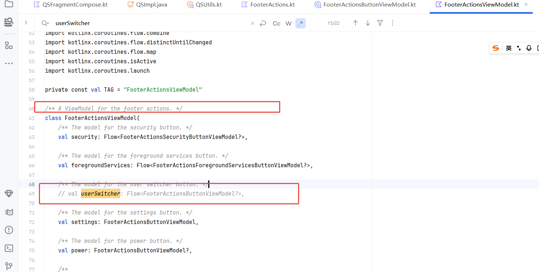Open the Terminal tool window
Screen dimensions: 539x272
(x=9, y=248)
